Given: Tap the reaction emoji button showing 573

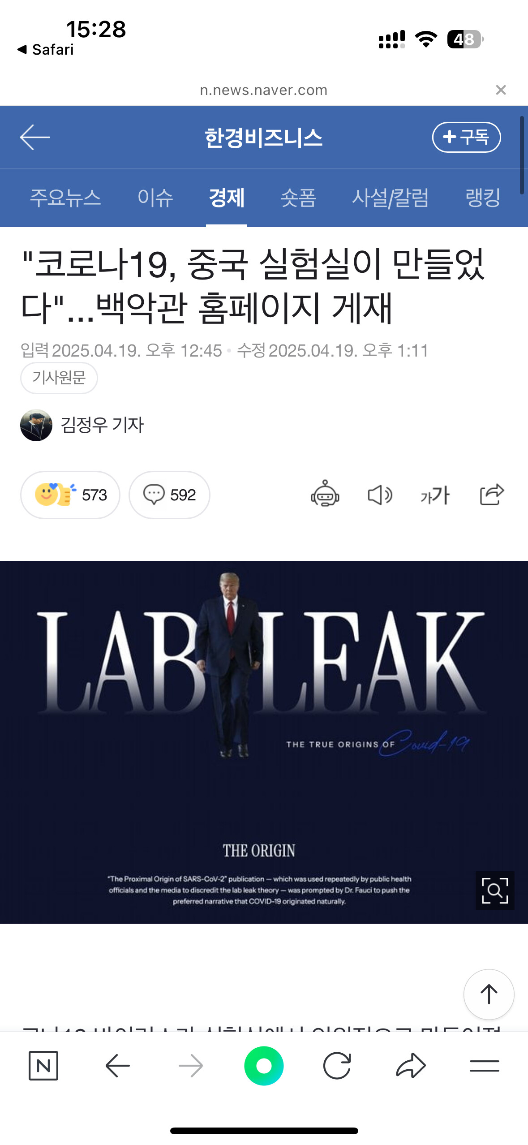Looking at the screenshot, I should point(70,495).
